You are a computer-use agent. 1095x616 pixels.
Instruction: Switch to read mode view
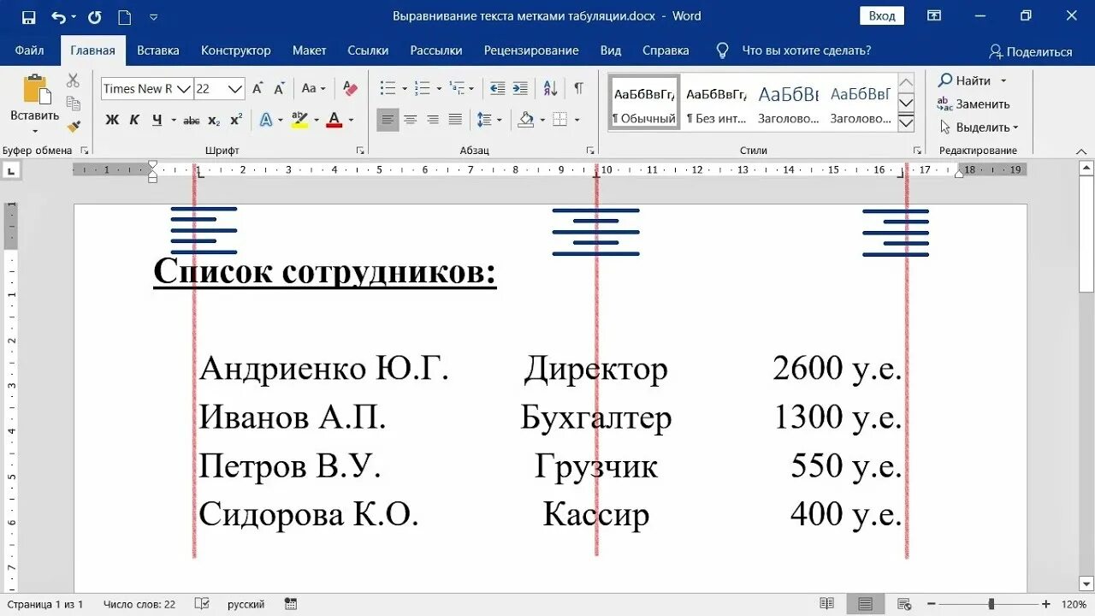(826, 604)
